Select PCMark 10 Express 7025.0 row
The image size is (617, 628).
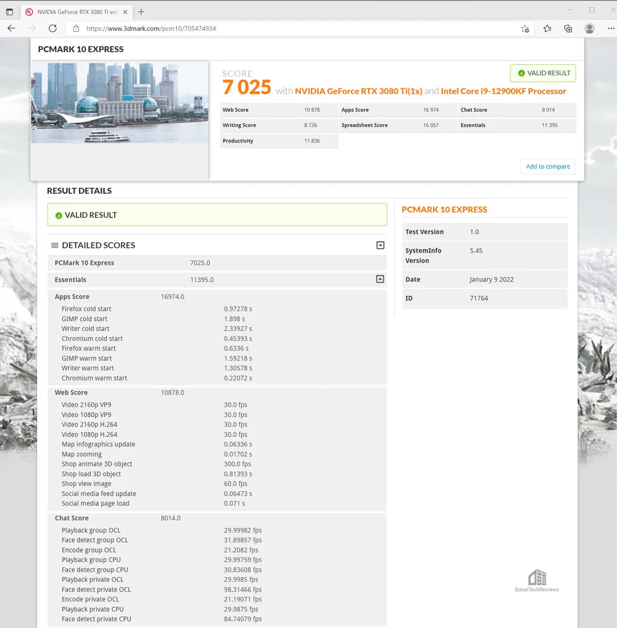coord(217,262)
